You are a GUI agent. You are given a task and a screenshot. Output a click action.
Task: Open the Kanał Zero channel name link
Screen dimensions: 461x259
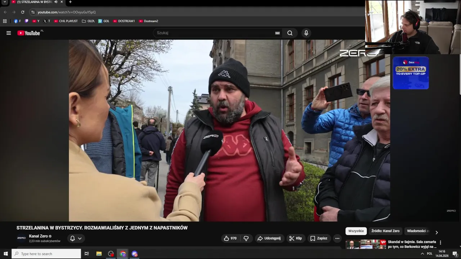tap(38, 236)
